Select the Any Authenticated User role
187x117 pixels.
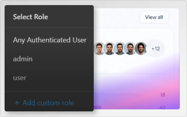[x=50, y=40]
